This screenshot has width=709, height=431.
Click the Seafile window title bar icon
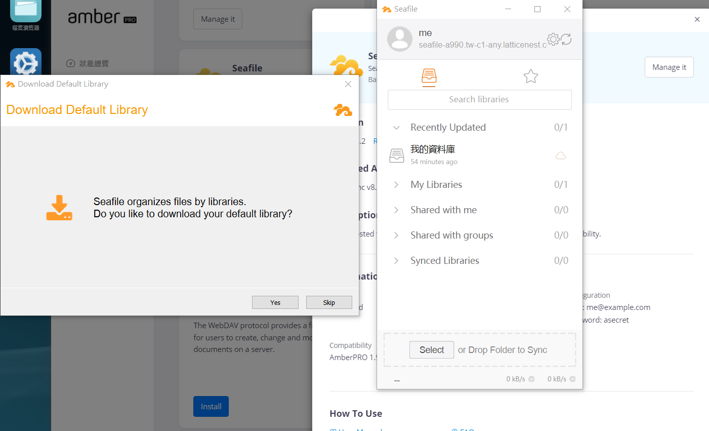[387, 9]
